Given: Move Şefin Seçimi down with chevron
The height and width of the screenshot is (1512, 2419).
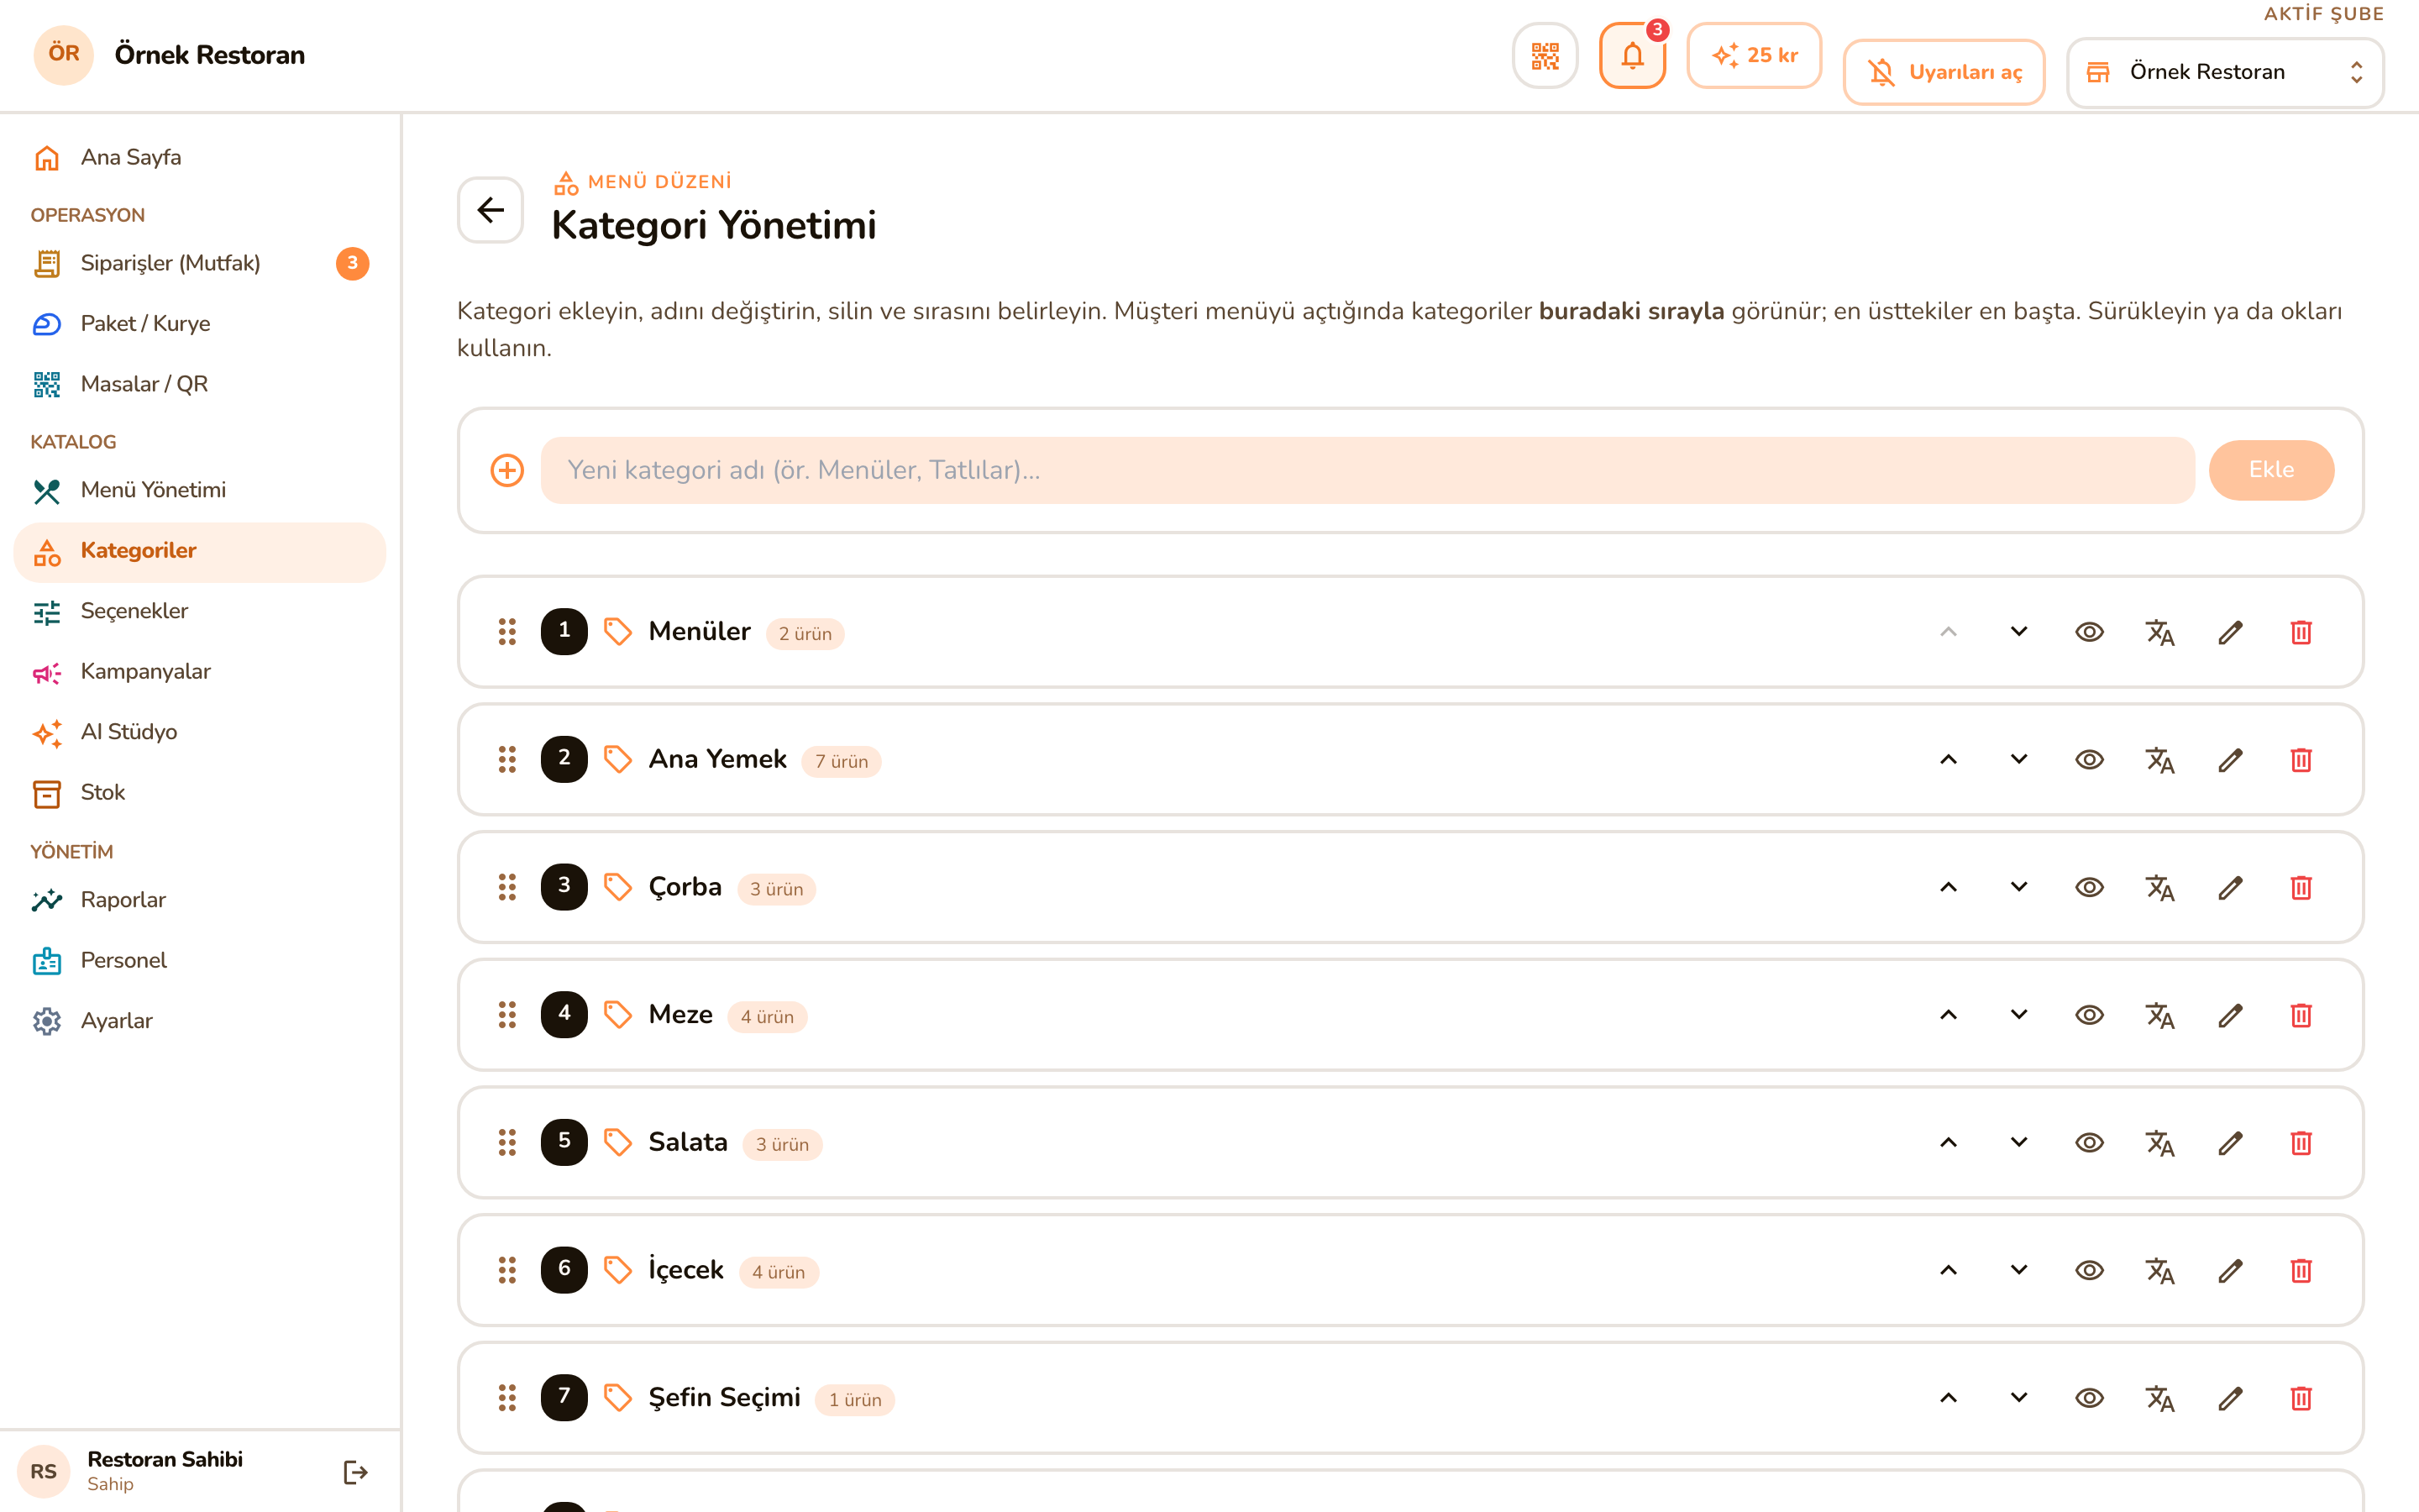Looking at the screenshot, I should 2019,1398.
